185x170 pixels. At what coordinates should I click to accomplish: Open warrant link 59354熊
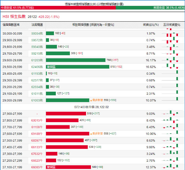pyautogui.click(x=37, y=34)
